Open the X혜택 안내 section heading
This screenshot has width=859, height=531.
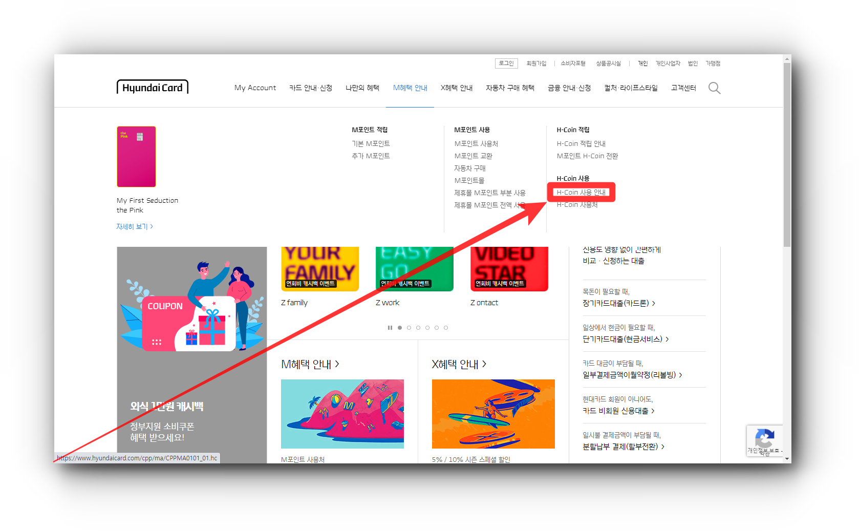pyautogui.click(x=459, y=364)
